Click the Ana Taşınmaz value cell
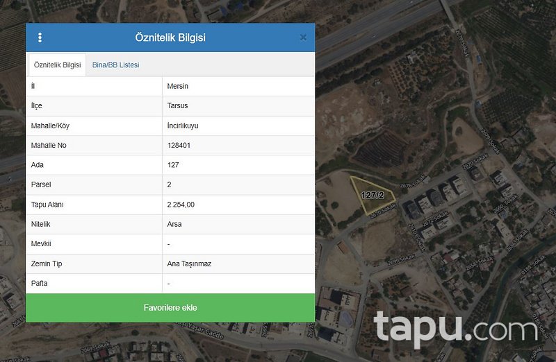This screenshot has width=556, height=362. pos(189,264)
